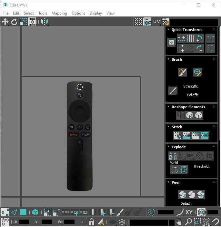The image size is (221, 227).
Task: Select the Rotate tool in top toolbar
Action: (14, 22)
